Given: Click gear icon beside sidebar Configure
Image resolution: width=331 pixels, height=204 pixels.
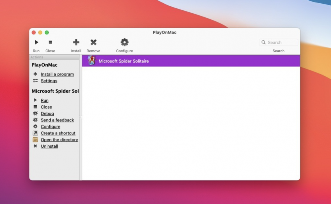Looking at the screenshot, I should [x=35, y=127].
